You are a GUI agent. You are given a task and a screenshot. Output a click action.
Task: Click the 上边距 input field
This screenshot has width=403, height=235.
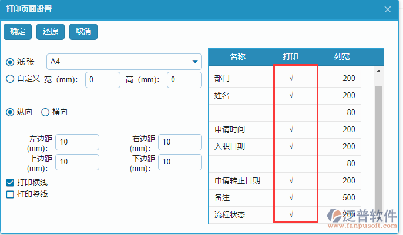[x=77, y=162]
